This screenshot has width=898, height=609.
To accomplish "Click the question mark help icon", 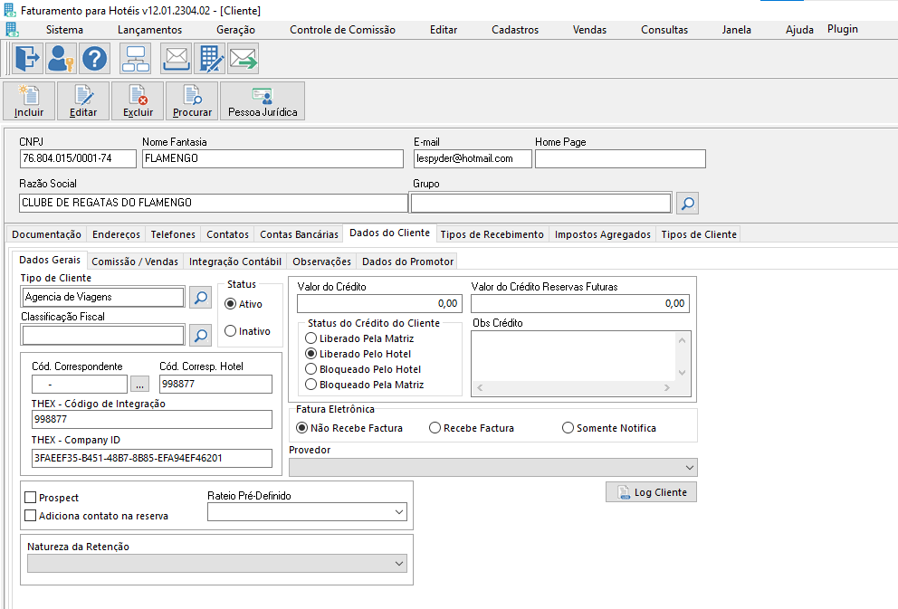I will tap(94, 59).
